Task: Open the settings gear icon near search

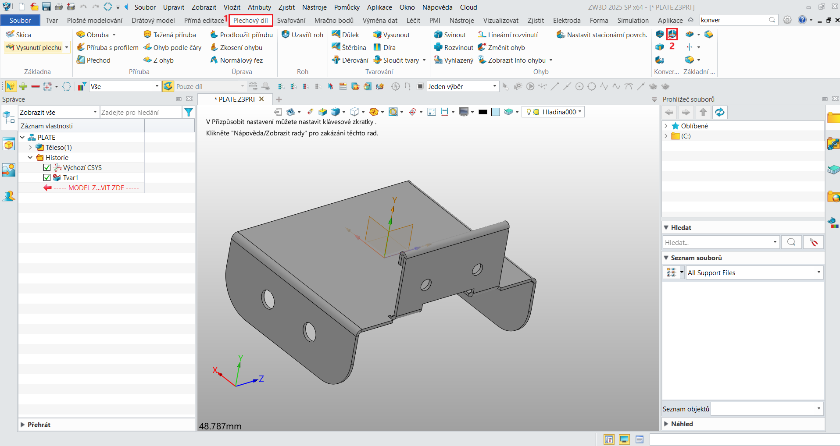Action: [x=787, y=20]
